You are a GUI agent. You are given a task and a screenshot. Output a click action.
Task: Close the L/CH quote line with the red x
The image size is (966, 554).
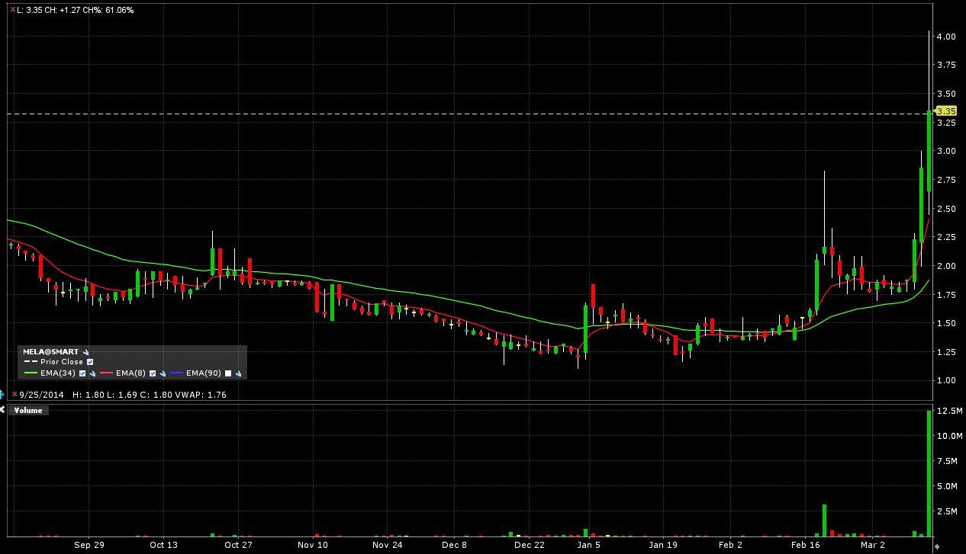tap(13, 10)
